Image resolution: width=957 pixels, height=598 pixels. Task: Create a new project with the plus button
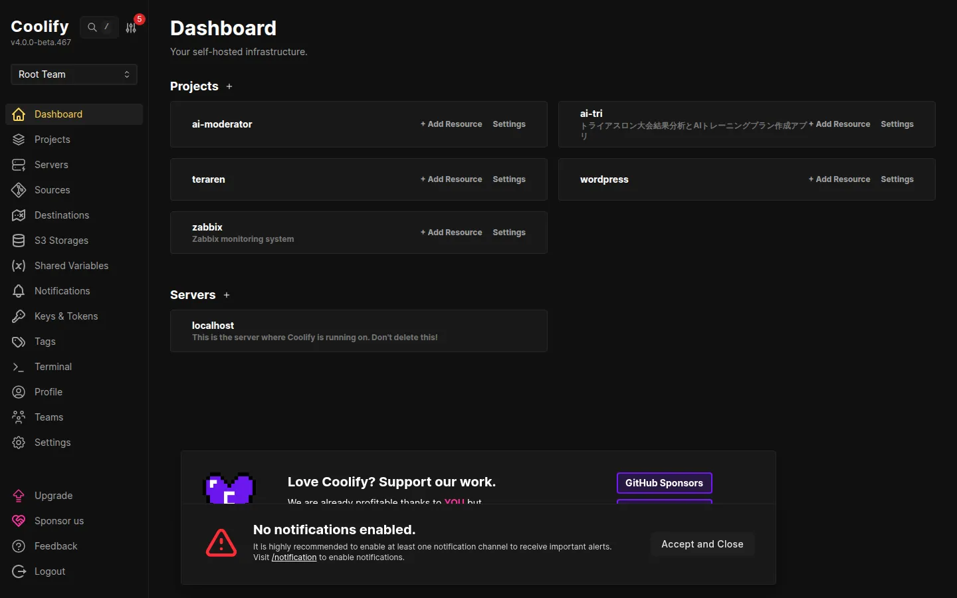pos(229,86)
